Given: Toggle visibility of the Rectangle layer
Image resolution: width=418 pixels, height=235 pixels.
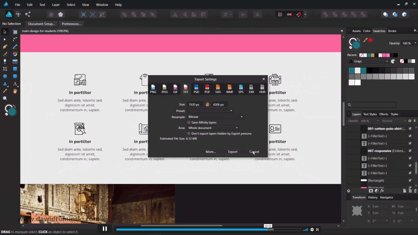Looking at the screenshot, I should point(410,181).
